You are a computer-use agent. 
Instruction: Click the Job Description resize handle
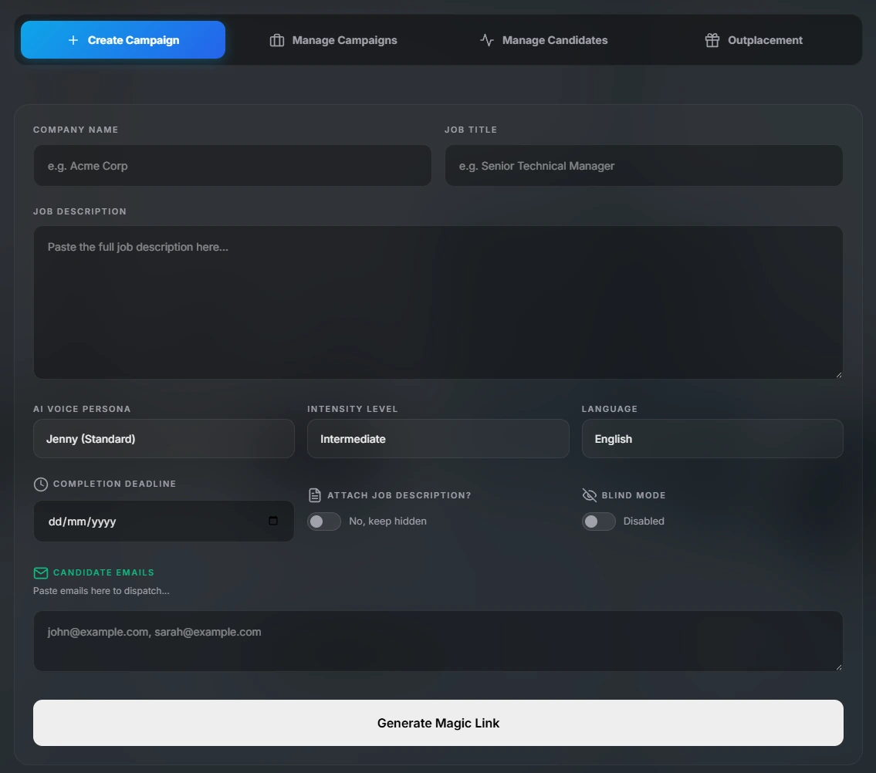[839, 375]
